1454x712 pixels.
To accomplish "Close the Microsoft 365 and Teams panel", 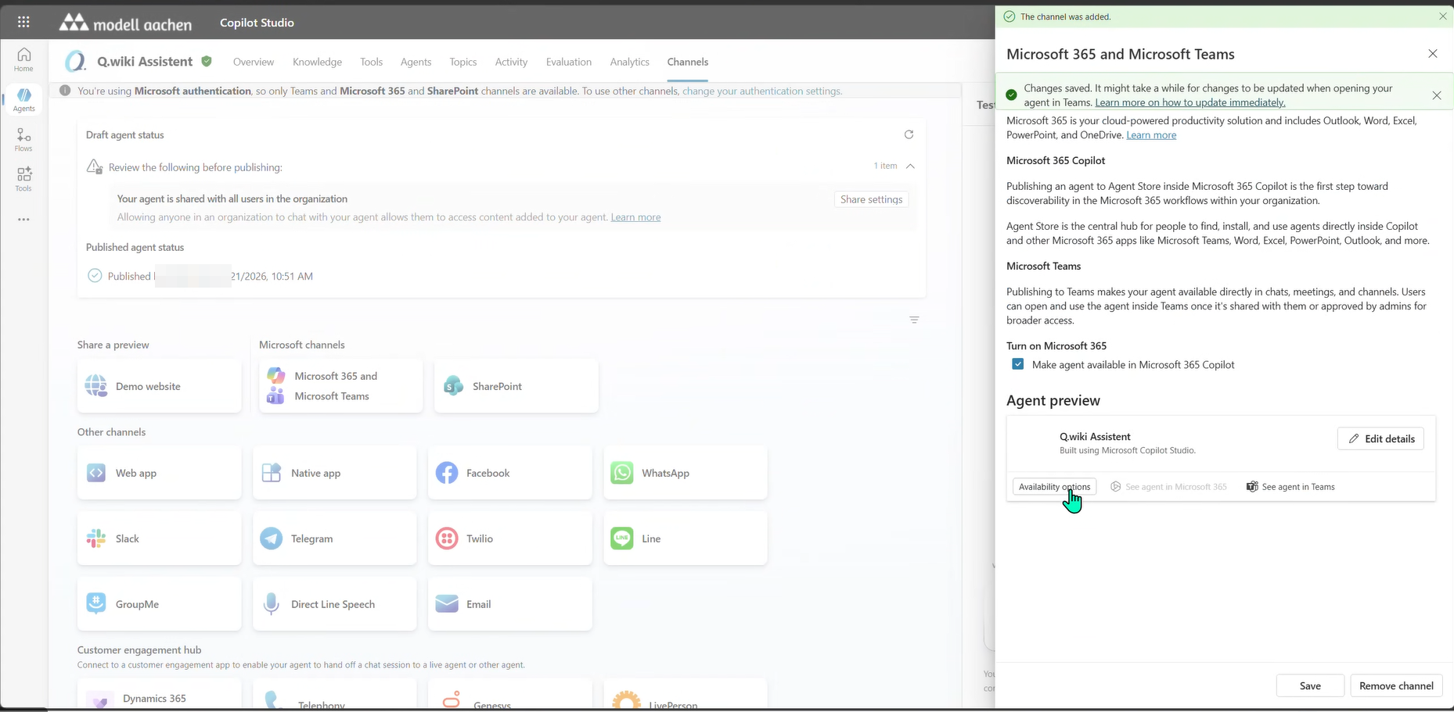I will click(x=1433, y=54).
